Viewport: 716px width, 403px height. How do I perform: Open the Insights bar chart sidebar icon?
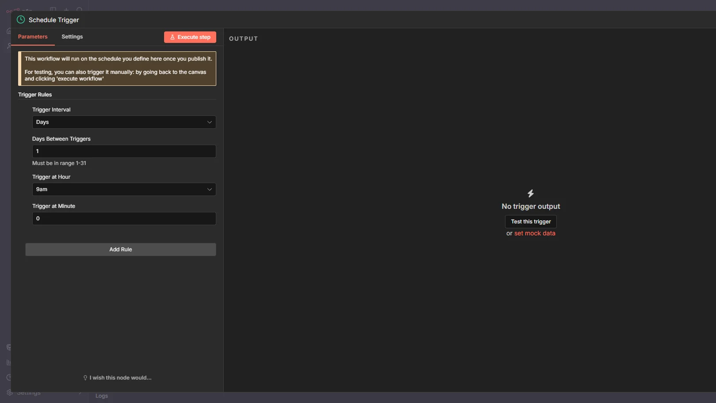coord(9,362)
